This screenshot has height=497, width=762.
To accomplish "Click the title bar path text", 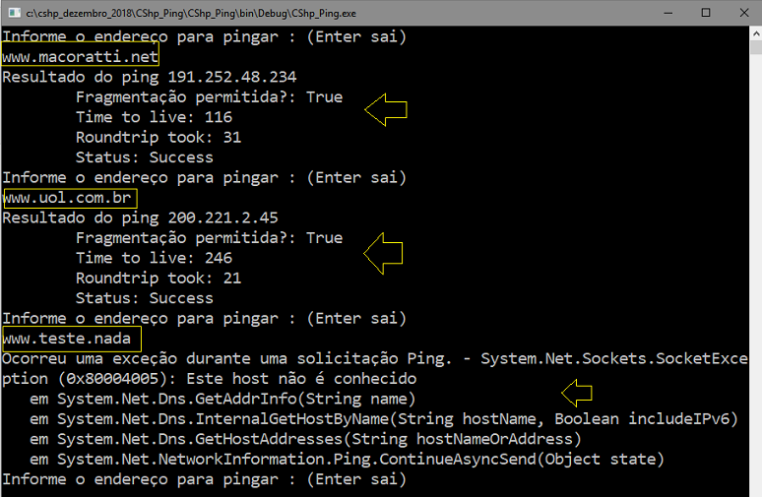I will [x=191, y=13].
